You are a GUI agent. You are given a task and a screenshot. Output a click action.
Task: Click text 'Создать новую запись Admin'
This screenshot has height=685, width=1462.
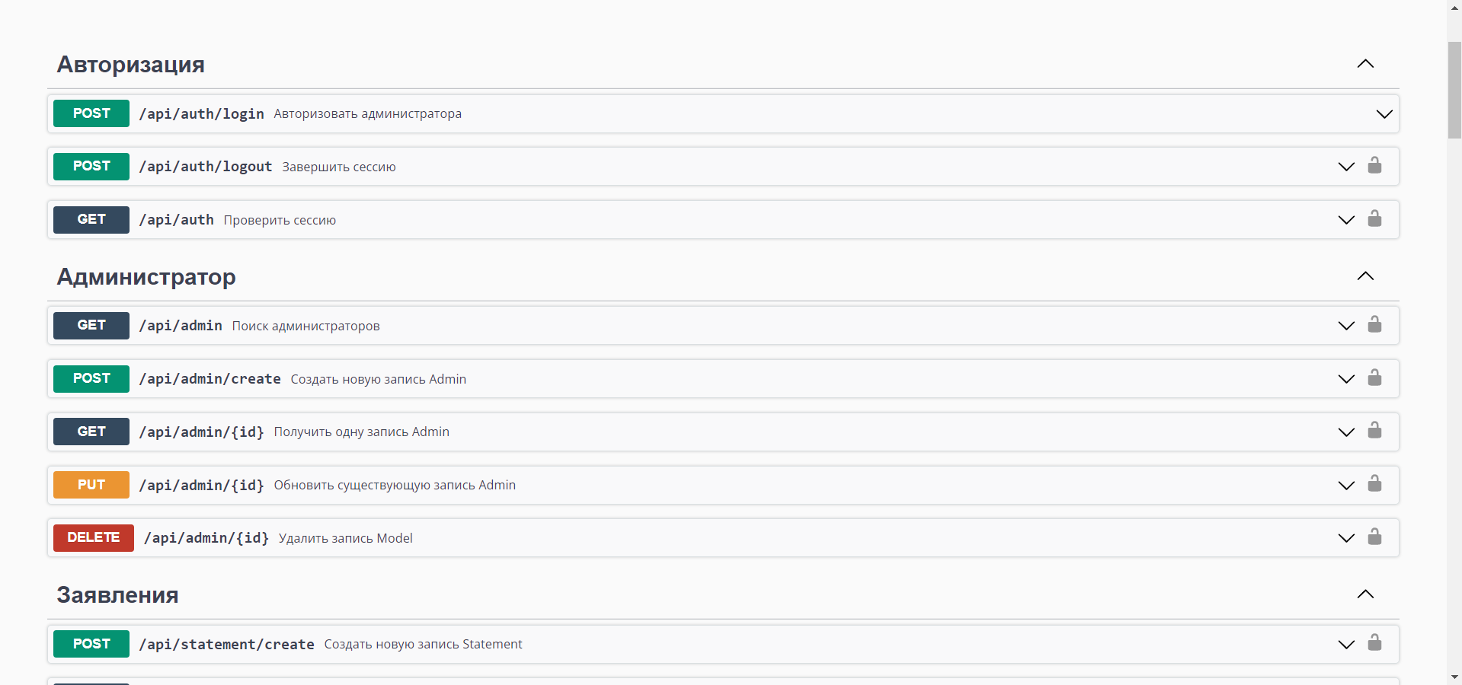coord(379,379)
